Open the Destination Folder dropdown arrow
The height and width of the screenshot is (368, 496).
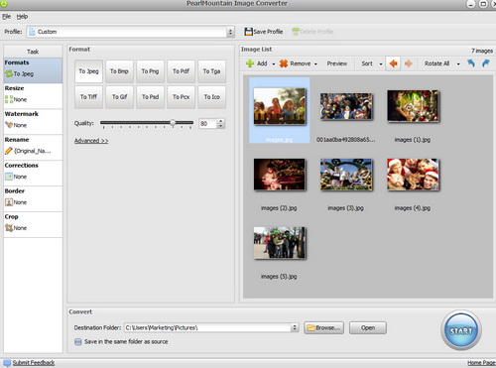295,327
